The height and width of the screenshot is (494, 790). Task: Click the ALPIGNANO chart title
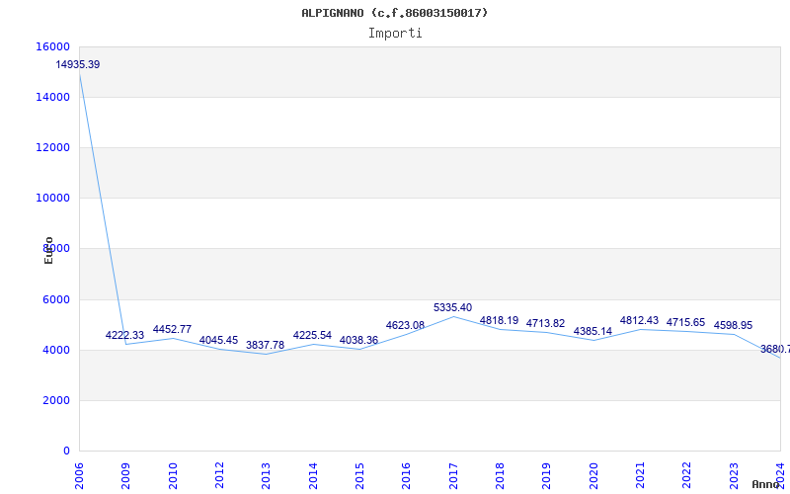pos(395,13)
